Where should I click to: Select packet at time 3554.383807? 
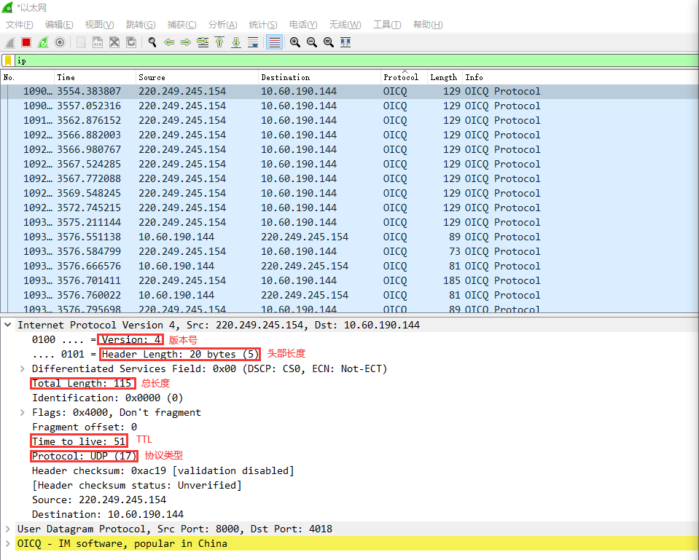[350, 91]
